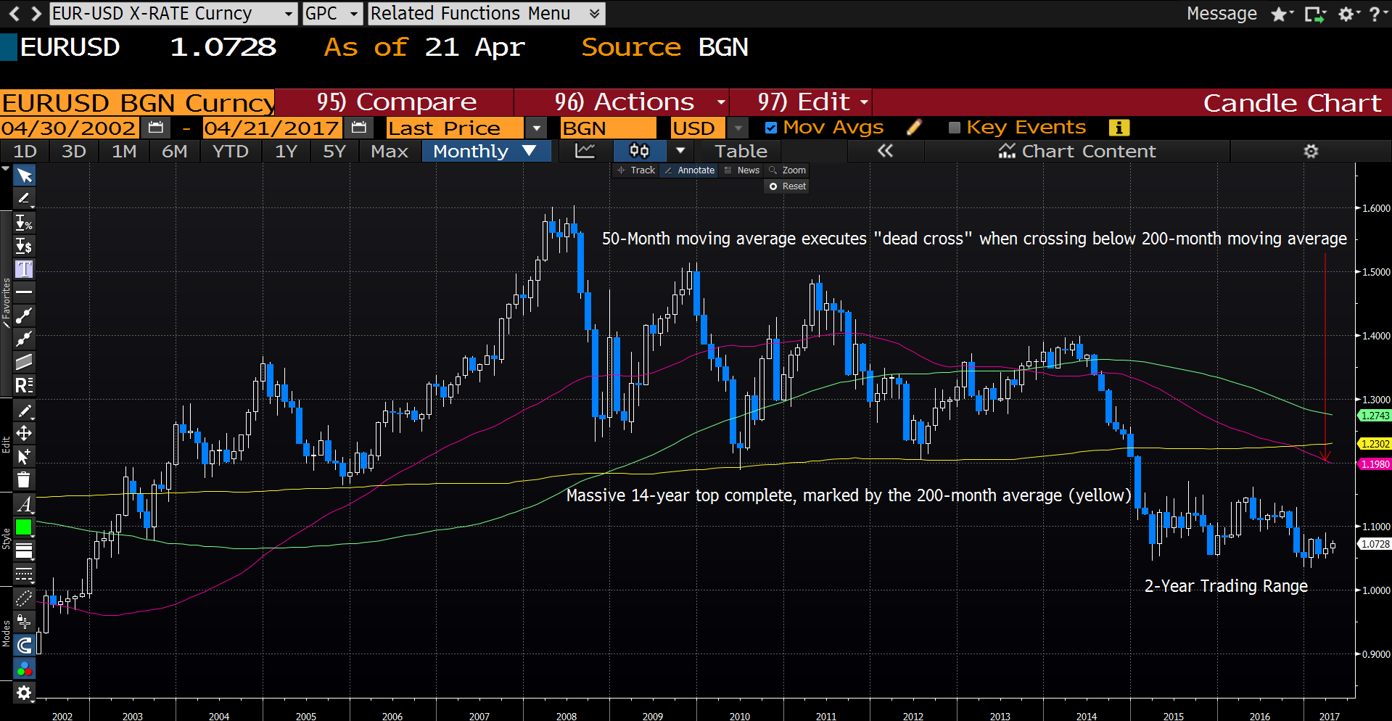Viewport: 1392px width, 721px height.
Task: Open the GPC function dropdown
Action: click(x=332, y=13)
